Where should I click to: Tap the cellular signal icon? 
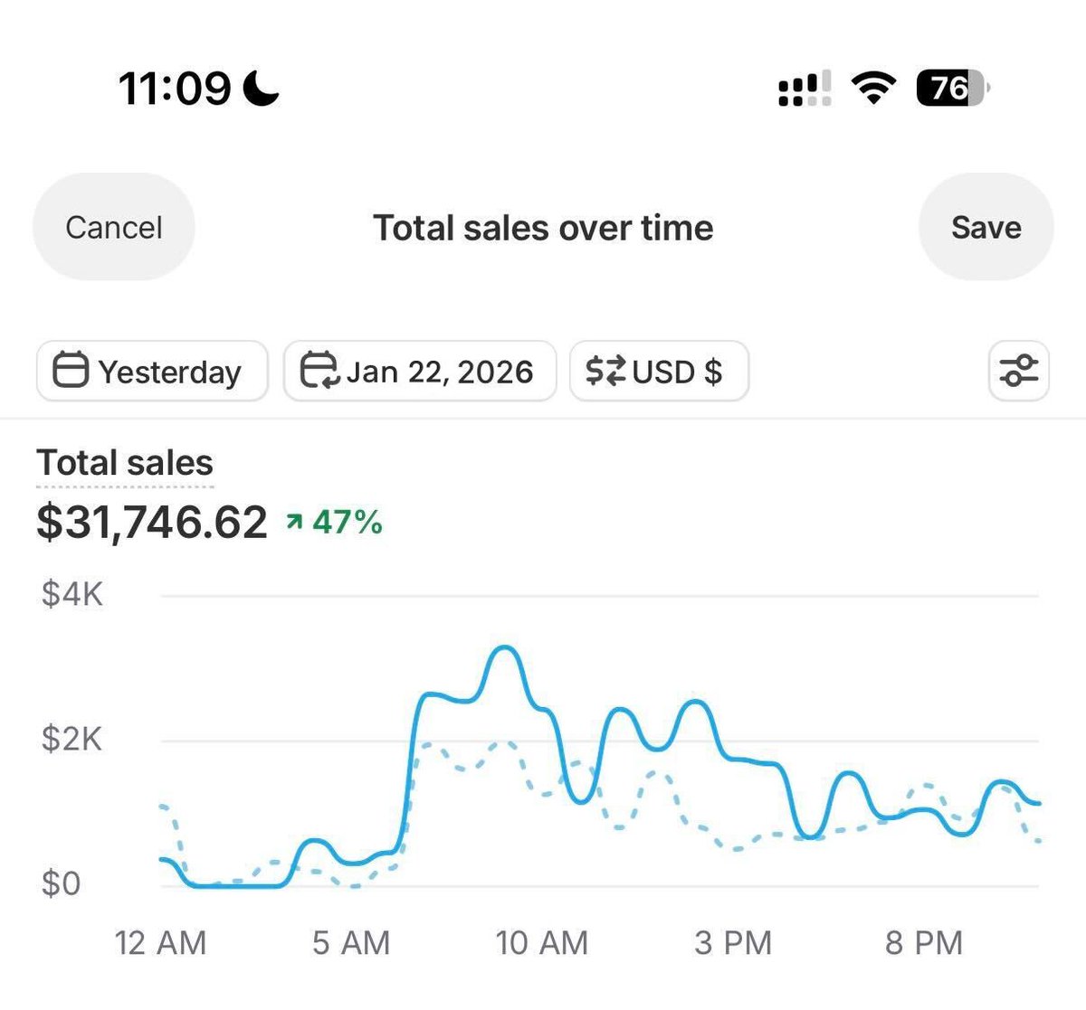(805, 89)
